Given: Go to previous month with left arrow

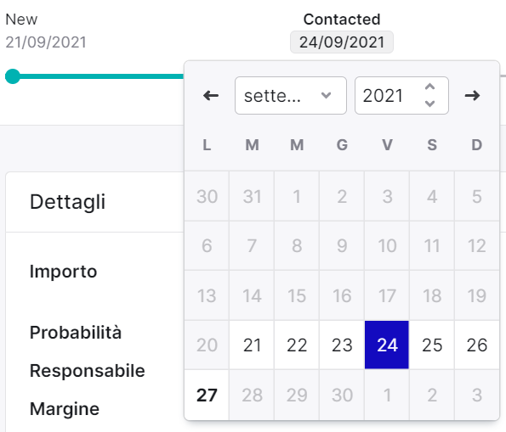Looking at the screenshot, I should [x=211, y=96].
